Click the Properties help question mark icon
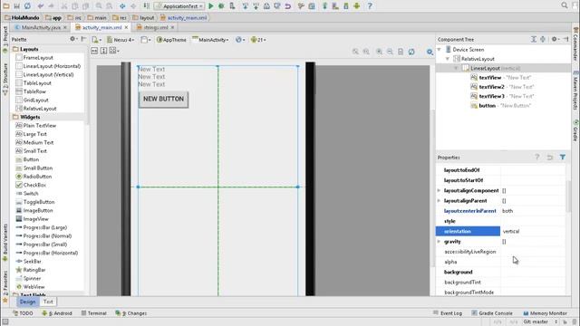This screenshot has width=580, height=326. tap(537, 157)
